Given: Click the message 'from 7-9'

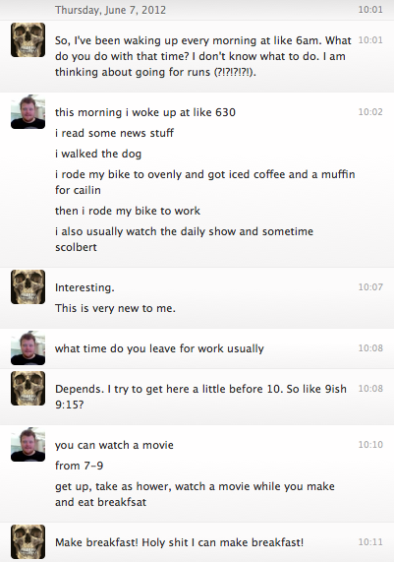Looking at the screenshot, I should [x=79, y=466].
